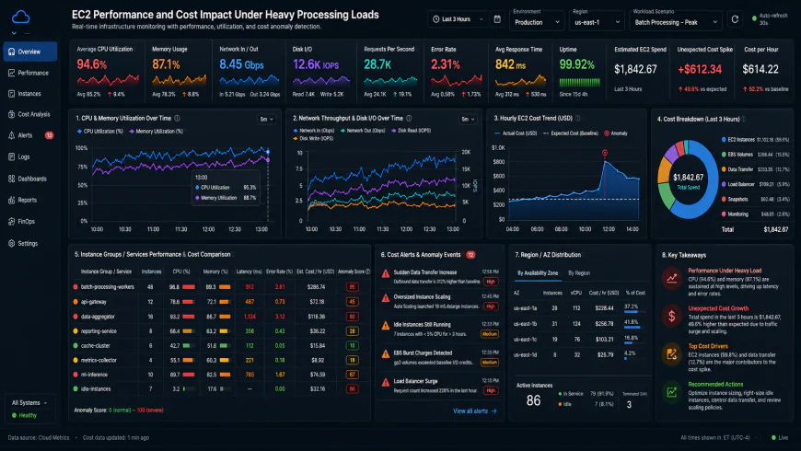Click the Recommended Actions chart icon
This screenshot has height=451, width=801.
pyautogui.click(x=672, y=392)
